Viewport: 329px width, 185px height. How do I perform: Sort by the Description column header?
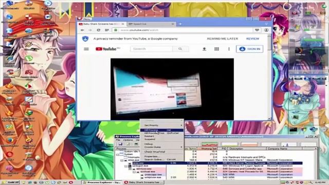click(247, 149)
